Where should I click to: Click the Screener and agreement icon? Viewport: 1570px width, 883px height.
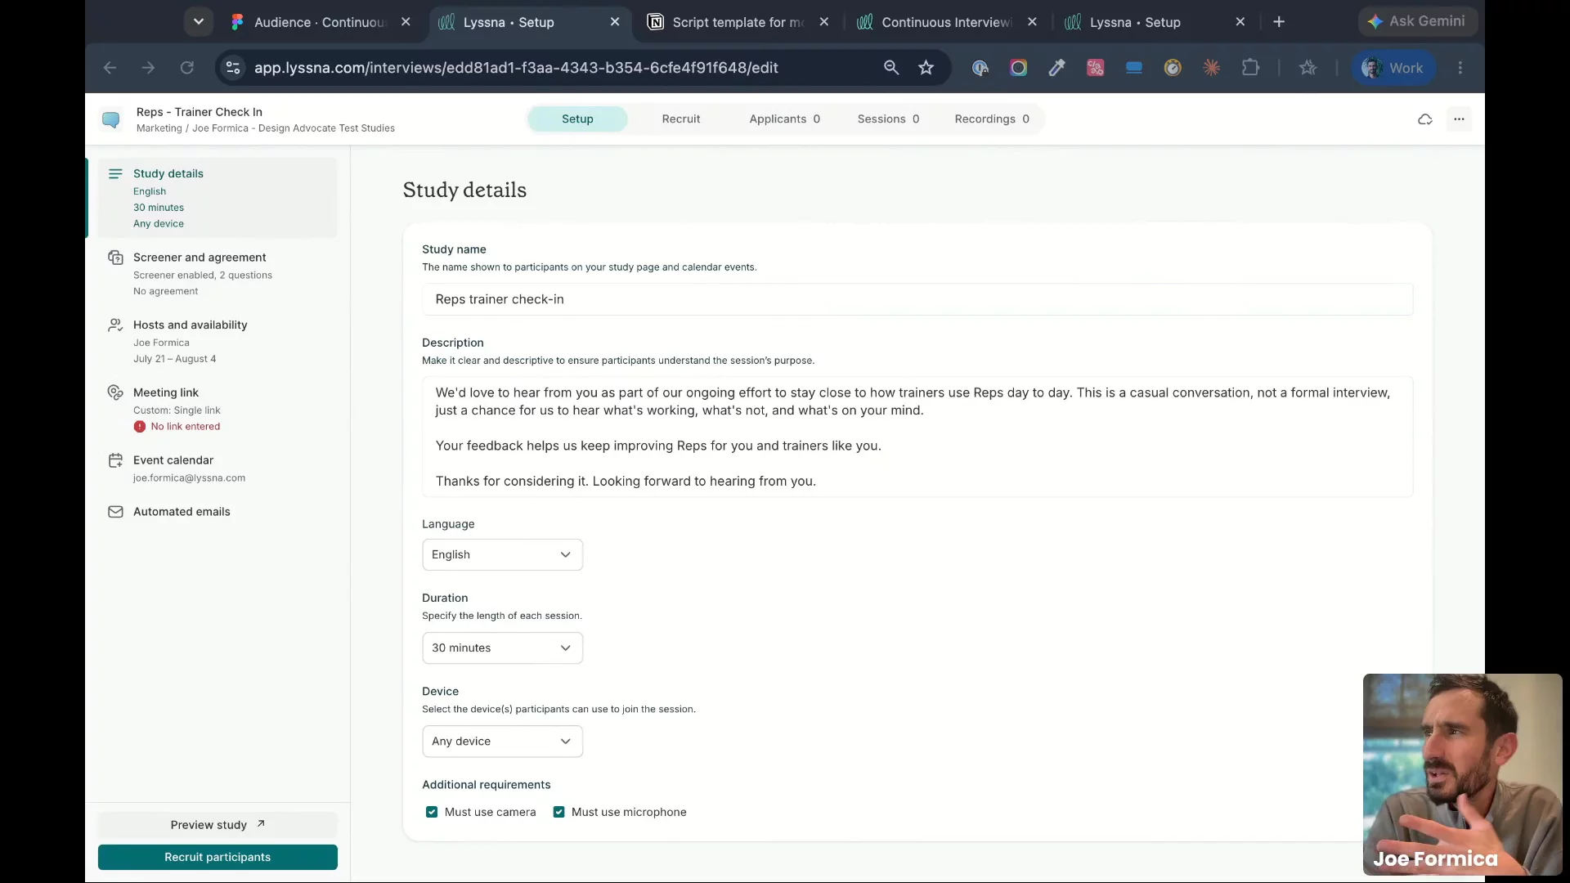point(115,258)
